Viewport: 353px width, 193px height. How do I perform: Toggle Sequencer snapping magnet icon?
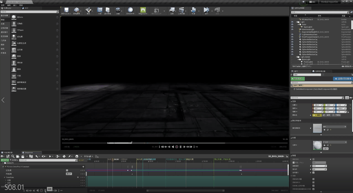[x=77, y=156]
